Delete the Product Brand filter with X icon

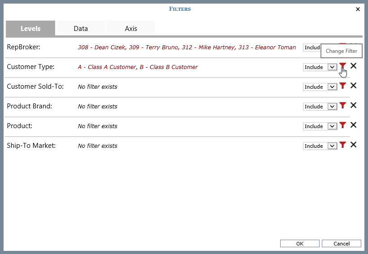tap(353, 106)
